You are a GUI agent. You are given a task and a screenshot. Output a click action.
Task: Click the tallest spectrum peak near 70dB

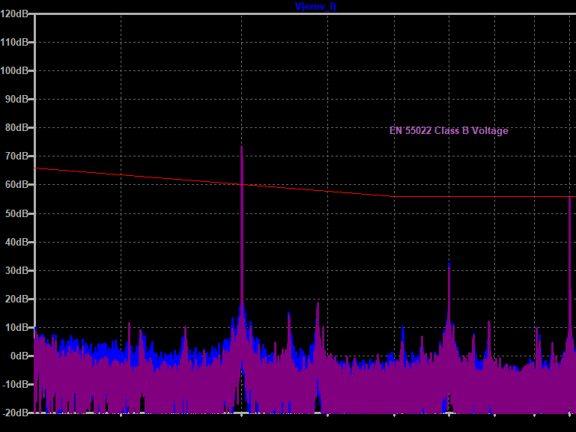tap(242, 147)
